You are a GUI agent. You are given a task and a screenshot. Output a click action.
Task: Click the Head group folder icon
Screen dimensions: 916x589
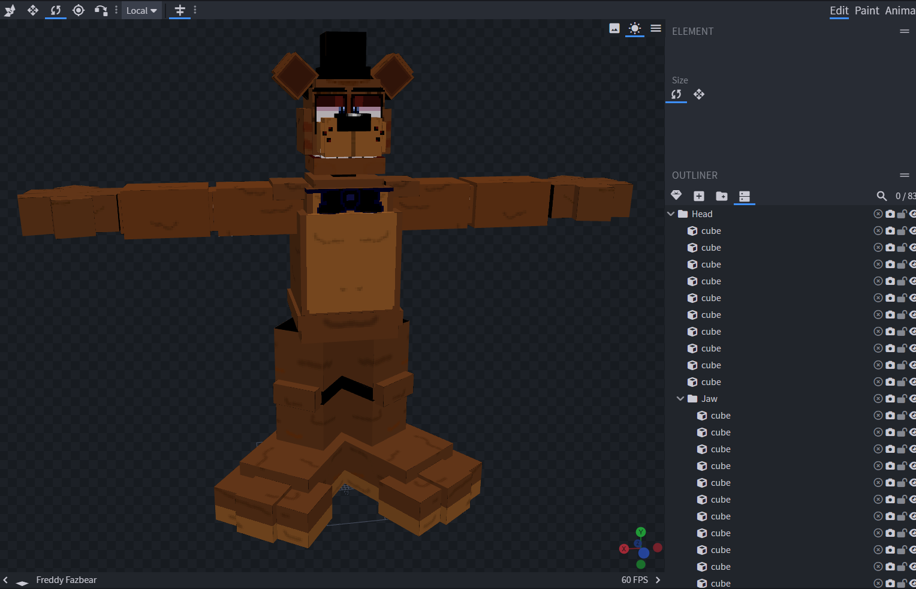(x=683, y=214)
